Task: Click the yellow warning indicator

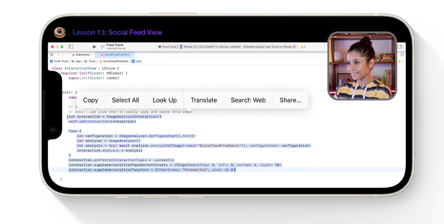Action: [303, 47]
